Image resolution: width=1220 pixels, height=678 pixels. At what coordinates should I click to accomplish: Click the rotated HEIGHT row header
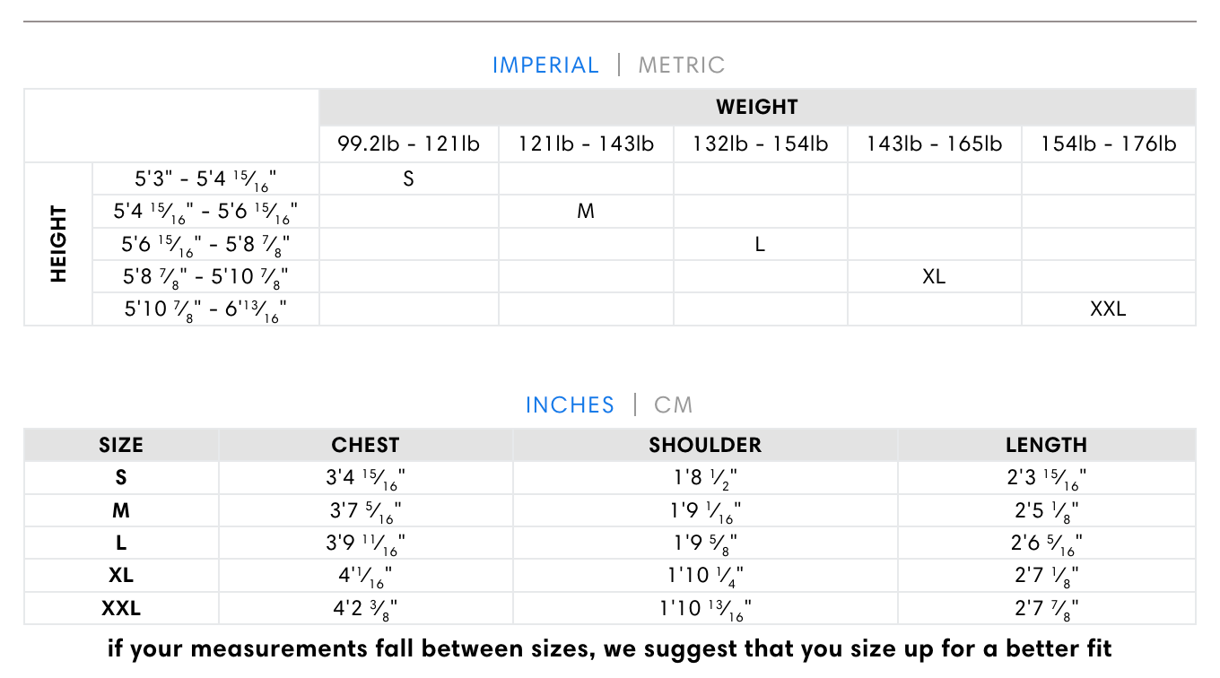[59, 244]
